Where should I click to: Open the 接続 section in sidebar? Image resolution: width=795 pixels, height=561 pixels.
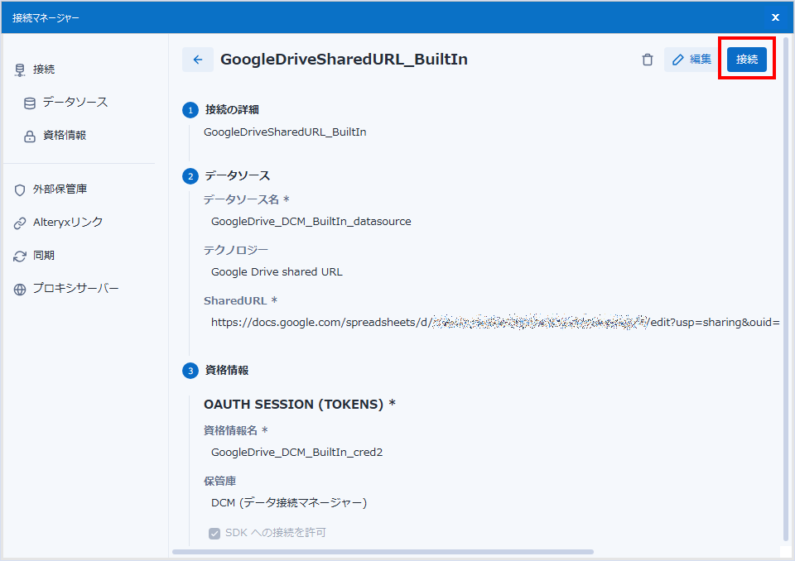pos(44,70)
